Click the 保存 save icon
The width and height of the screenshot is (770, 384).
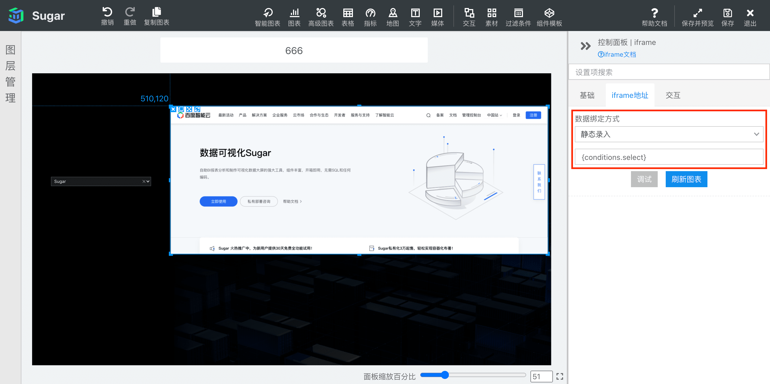point(727,17)
